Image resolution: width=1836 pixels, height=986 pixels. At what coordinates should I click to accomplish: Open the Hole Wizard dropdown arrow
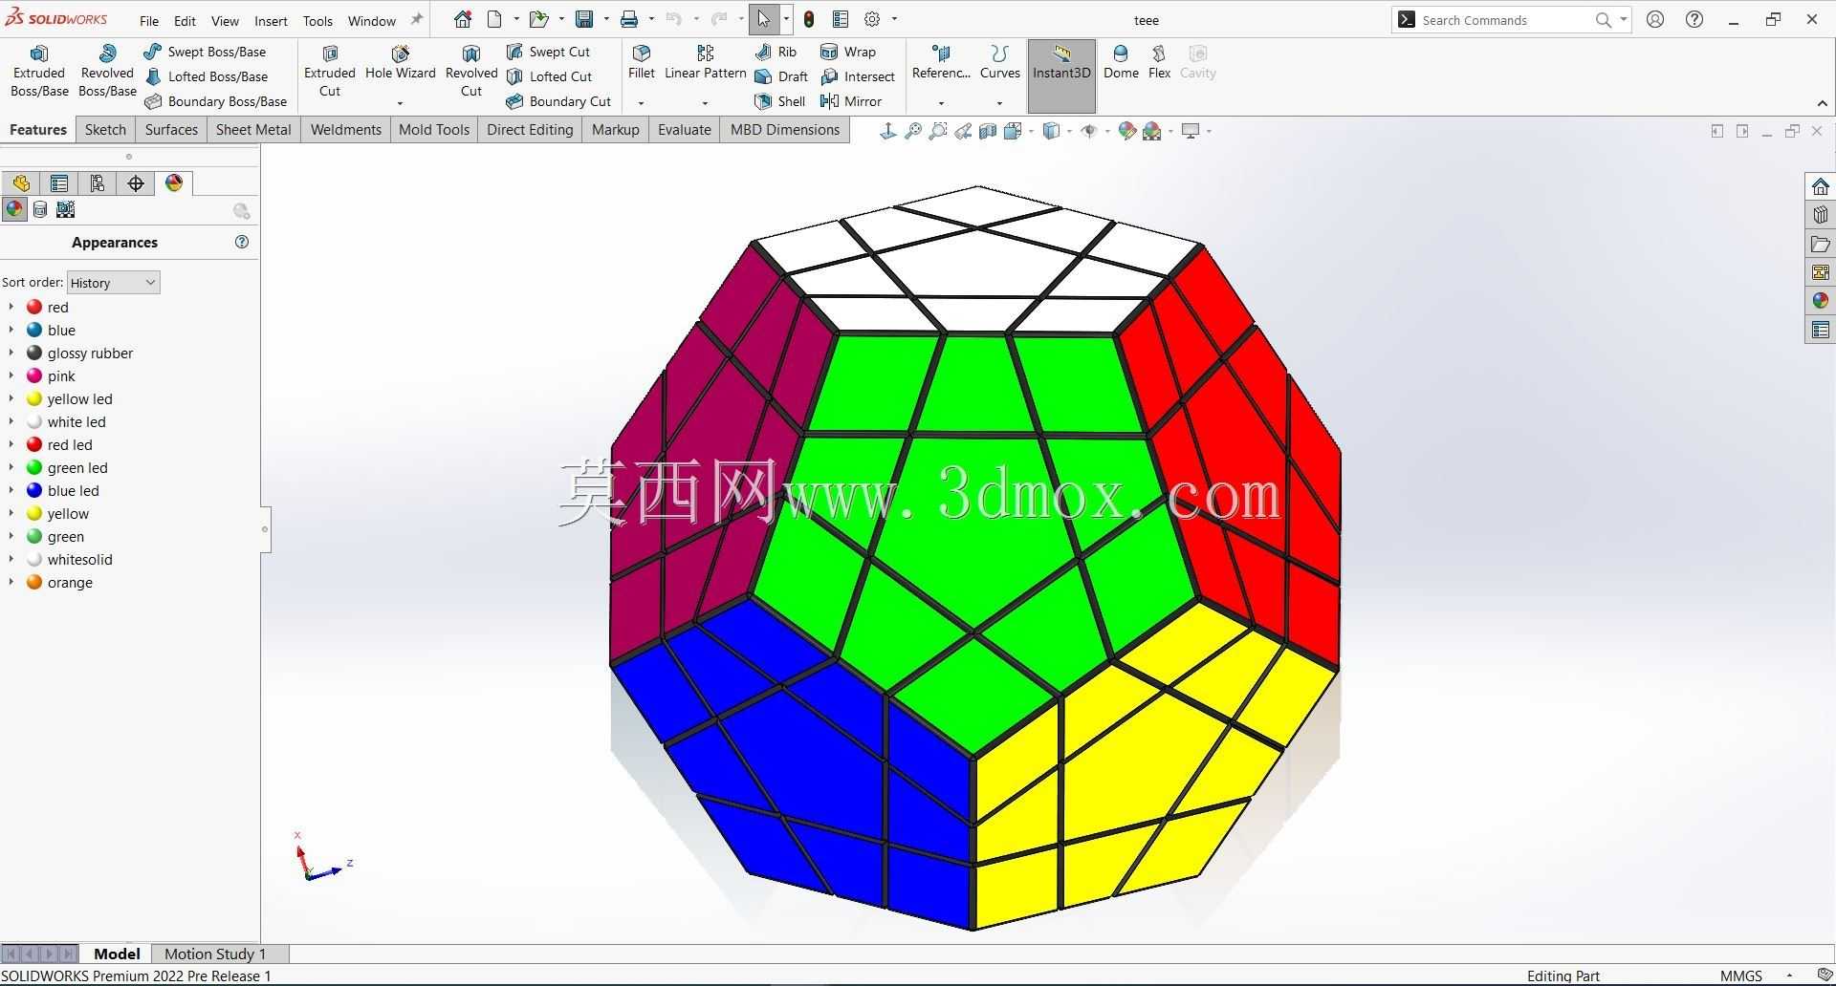coord(400,102)
